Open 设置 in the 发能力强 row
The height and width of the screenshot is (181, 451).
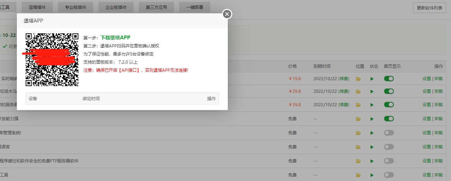[427, 119]
